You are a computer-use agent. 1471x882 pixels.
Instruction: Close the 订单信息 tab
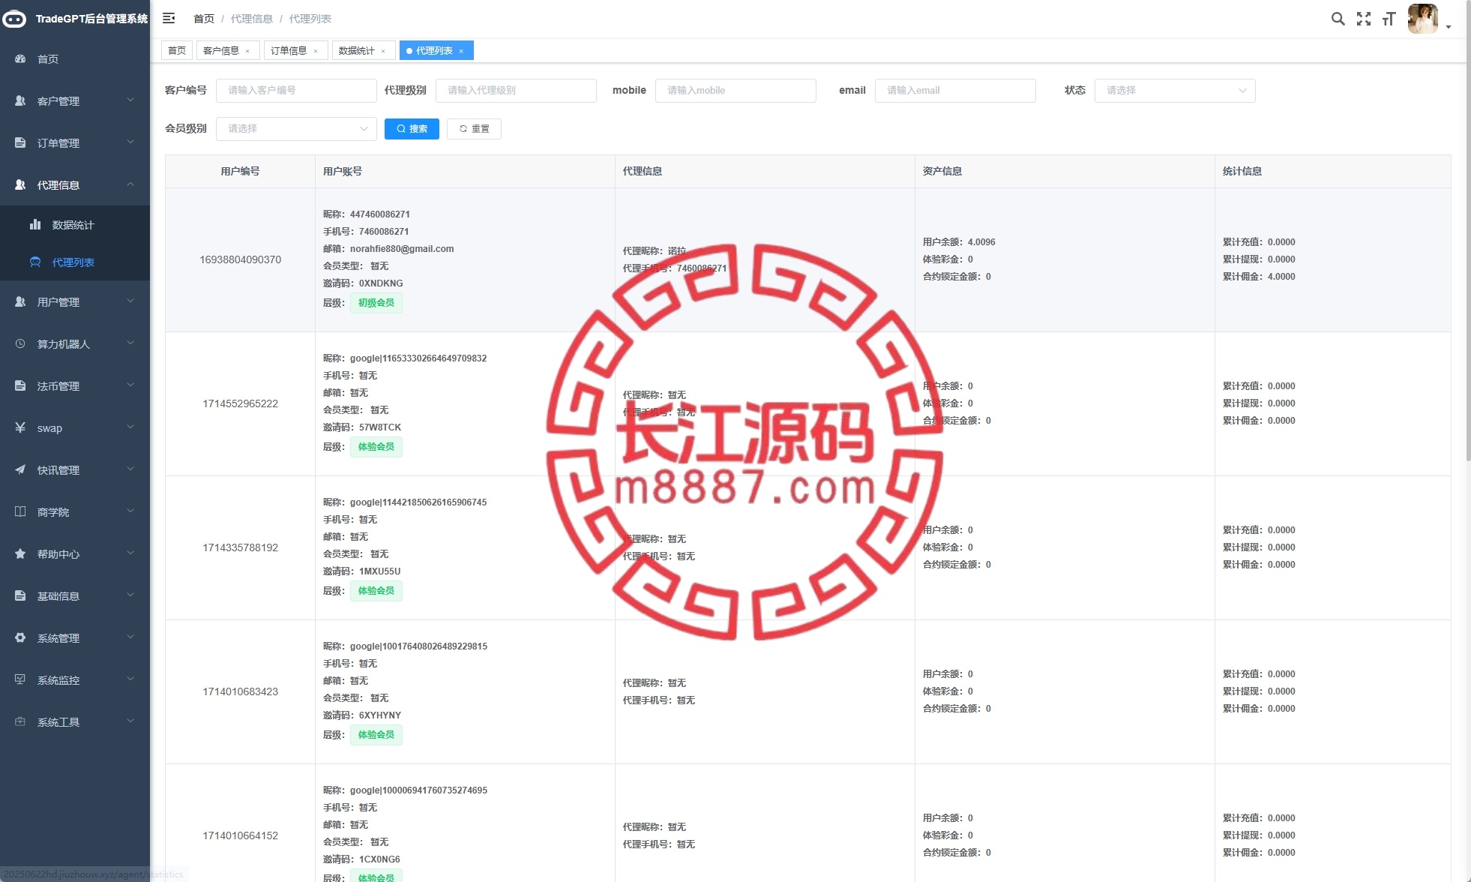coord(316,51)
